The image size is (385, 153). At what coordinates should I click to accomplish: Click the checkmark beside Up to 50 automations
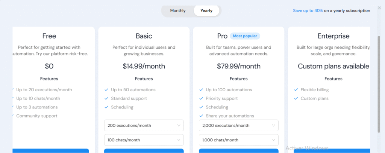point(106,90)
